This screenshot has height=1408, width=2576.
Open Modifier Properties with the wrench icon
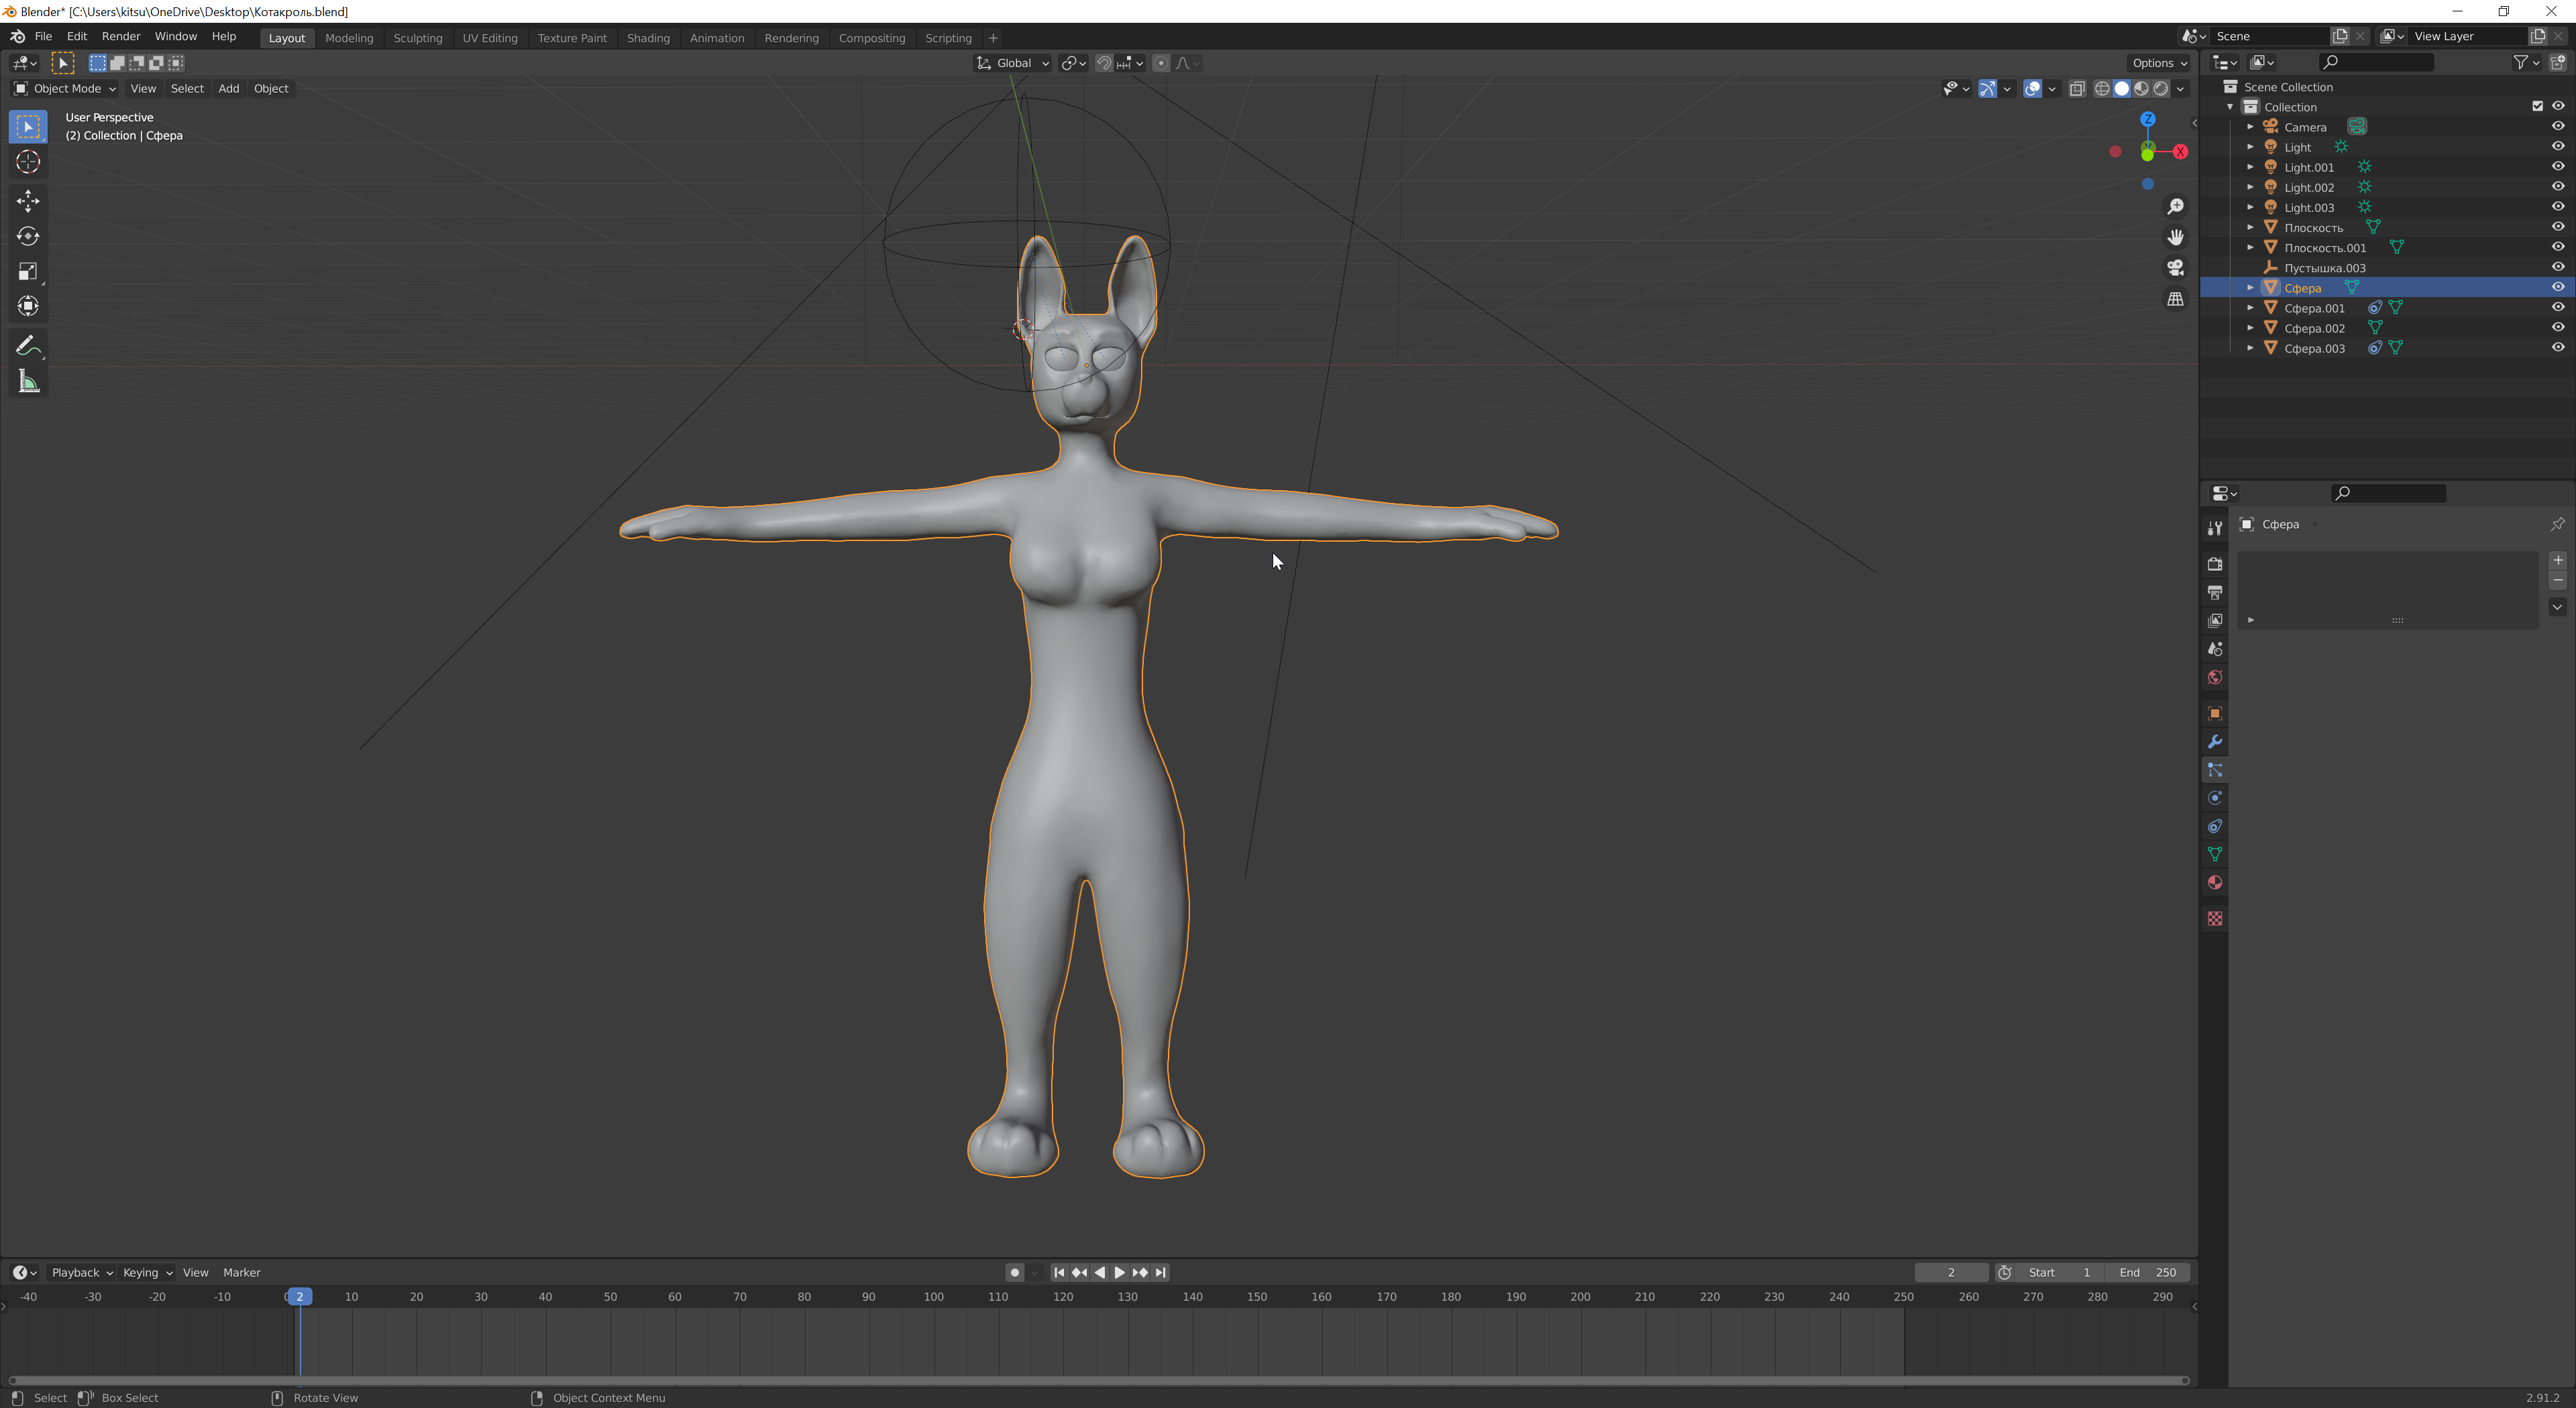click(2215, 742)
